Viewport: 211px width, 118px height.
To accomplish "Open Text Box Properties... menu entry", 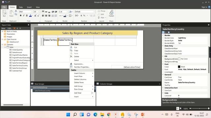I will pos(82,67).
